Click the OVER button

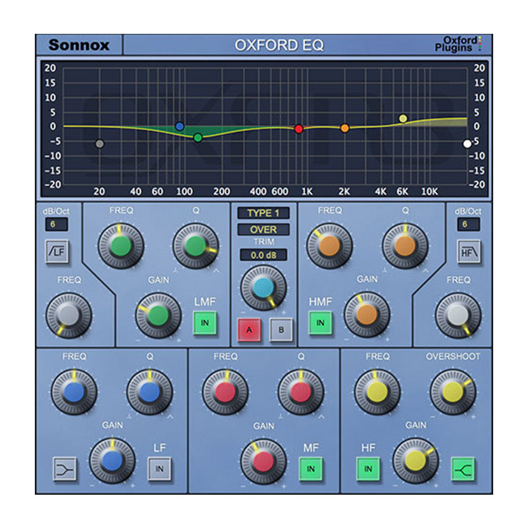click(x=264, y=229)
